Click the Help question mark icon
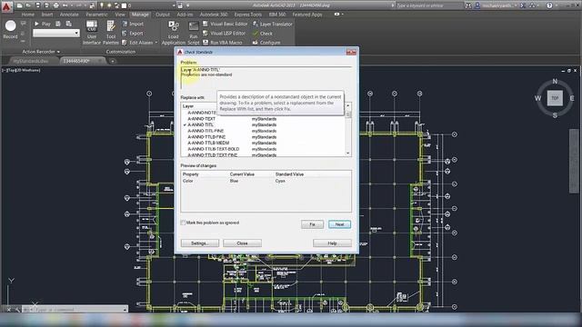Viewport: 582px width, 327px height. point(549,5)
